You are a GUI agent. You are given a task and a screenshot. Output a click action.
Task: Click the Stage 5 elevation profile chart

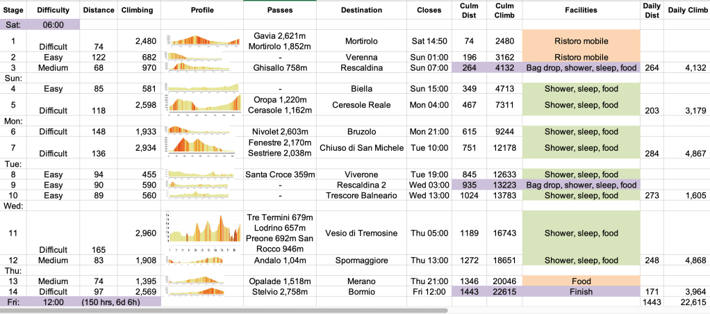click(201, 105)
